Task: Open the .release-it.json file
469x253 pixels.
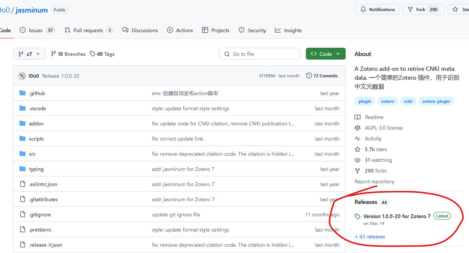Action: [46, 245]
